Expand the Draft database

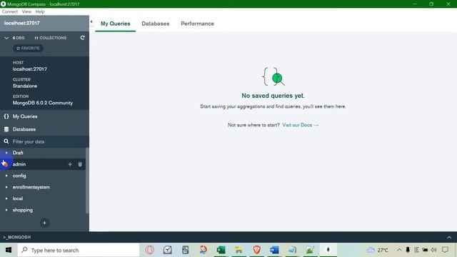point(6,153)
